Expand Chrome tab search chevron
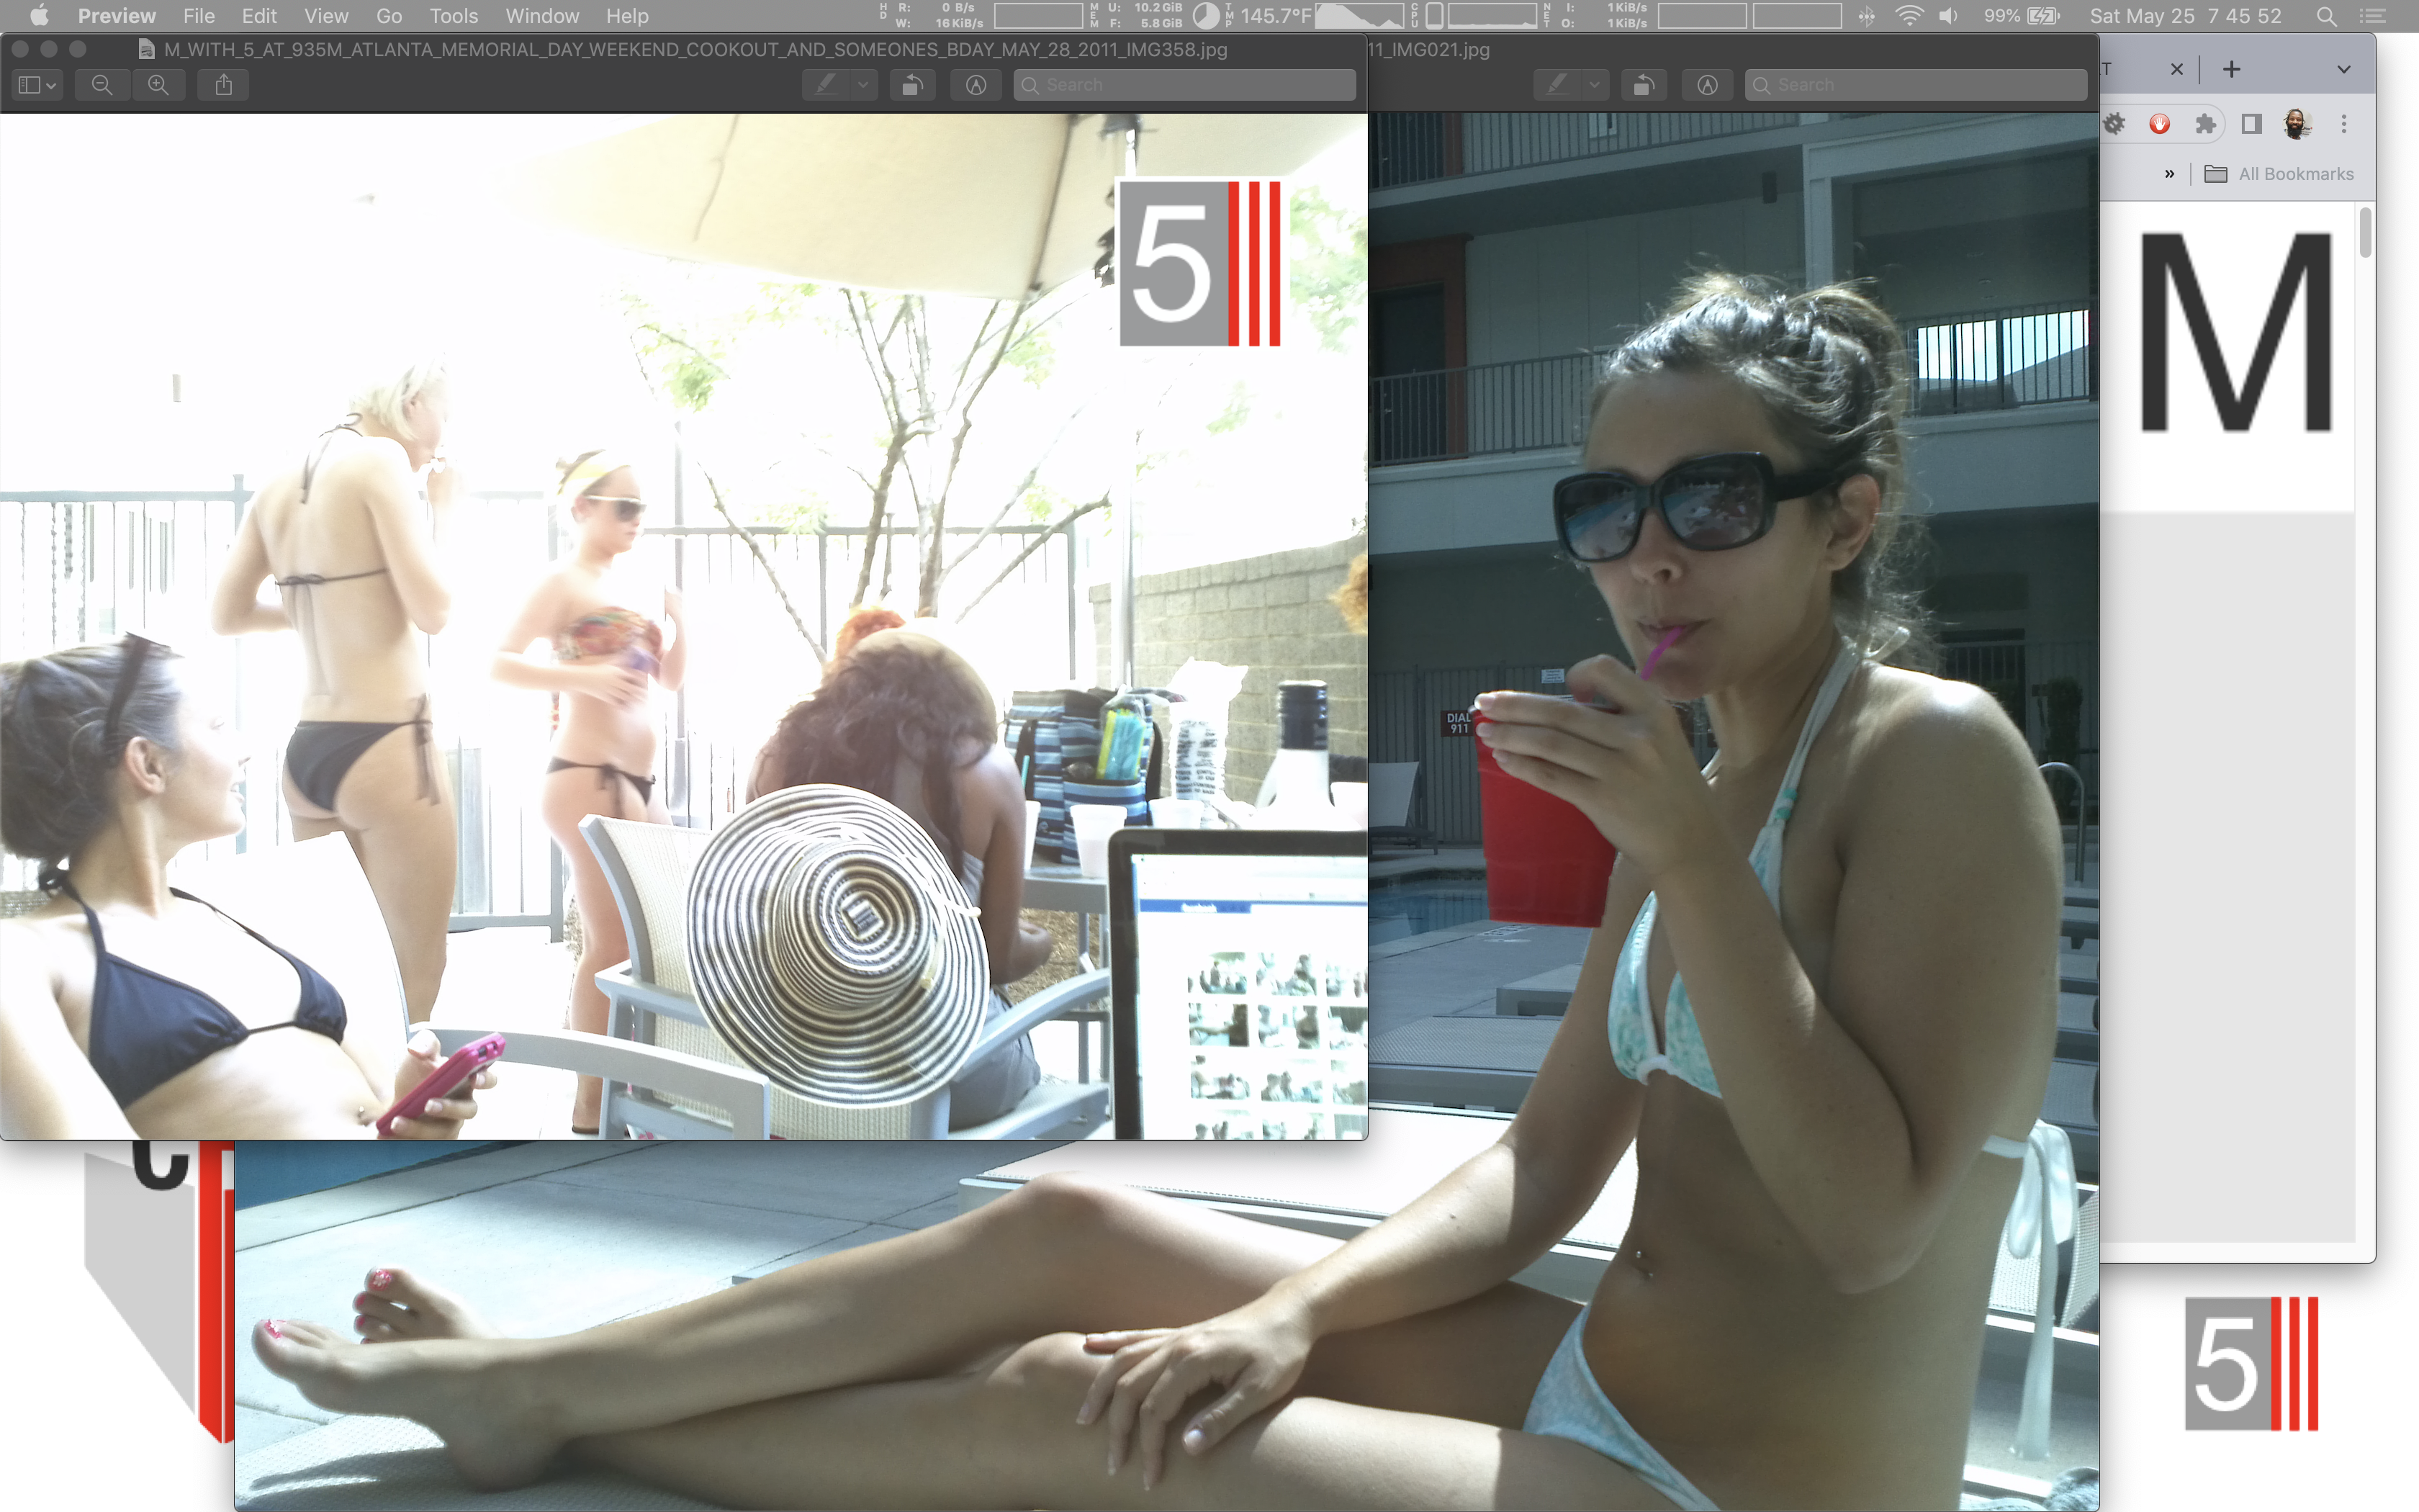This screenshot has width=2419, height=1512. coord(2343,69)
